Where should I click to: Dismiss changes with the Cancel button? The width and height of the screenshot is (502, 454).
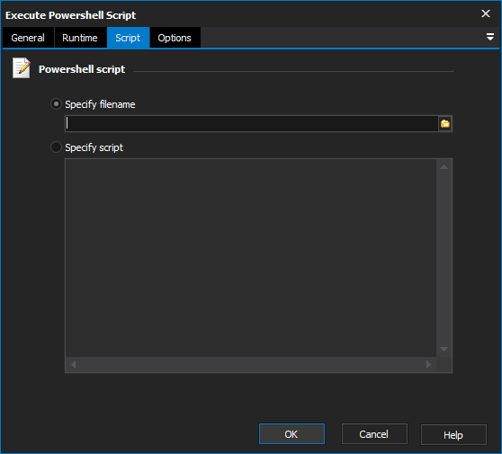(x=374, y=434)
